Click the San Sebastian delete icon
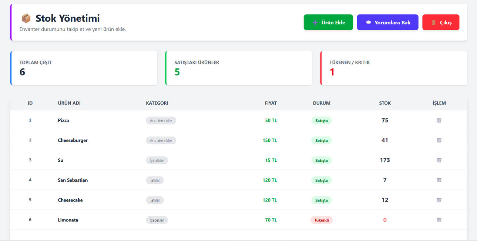Image resolution: width=477 pixels, height=241 pixels. click(x=439, y=180)
